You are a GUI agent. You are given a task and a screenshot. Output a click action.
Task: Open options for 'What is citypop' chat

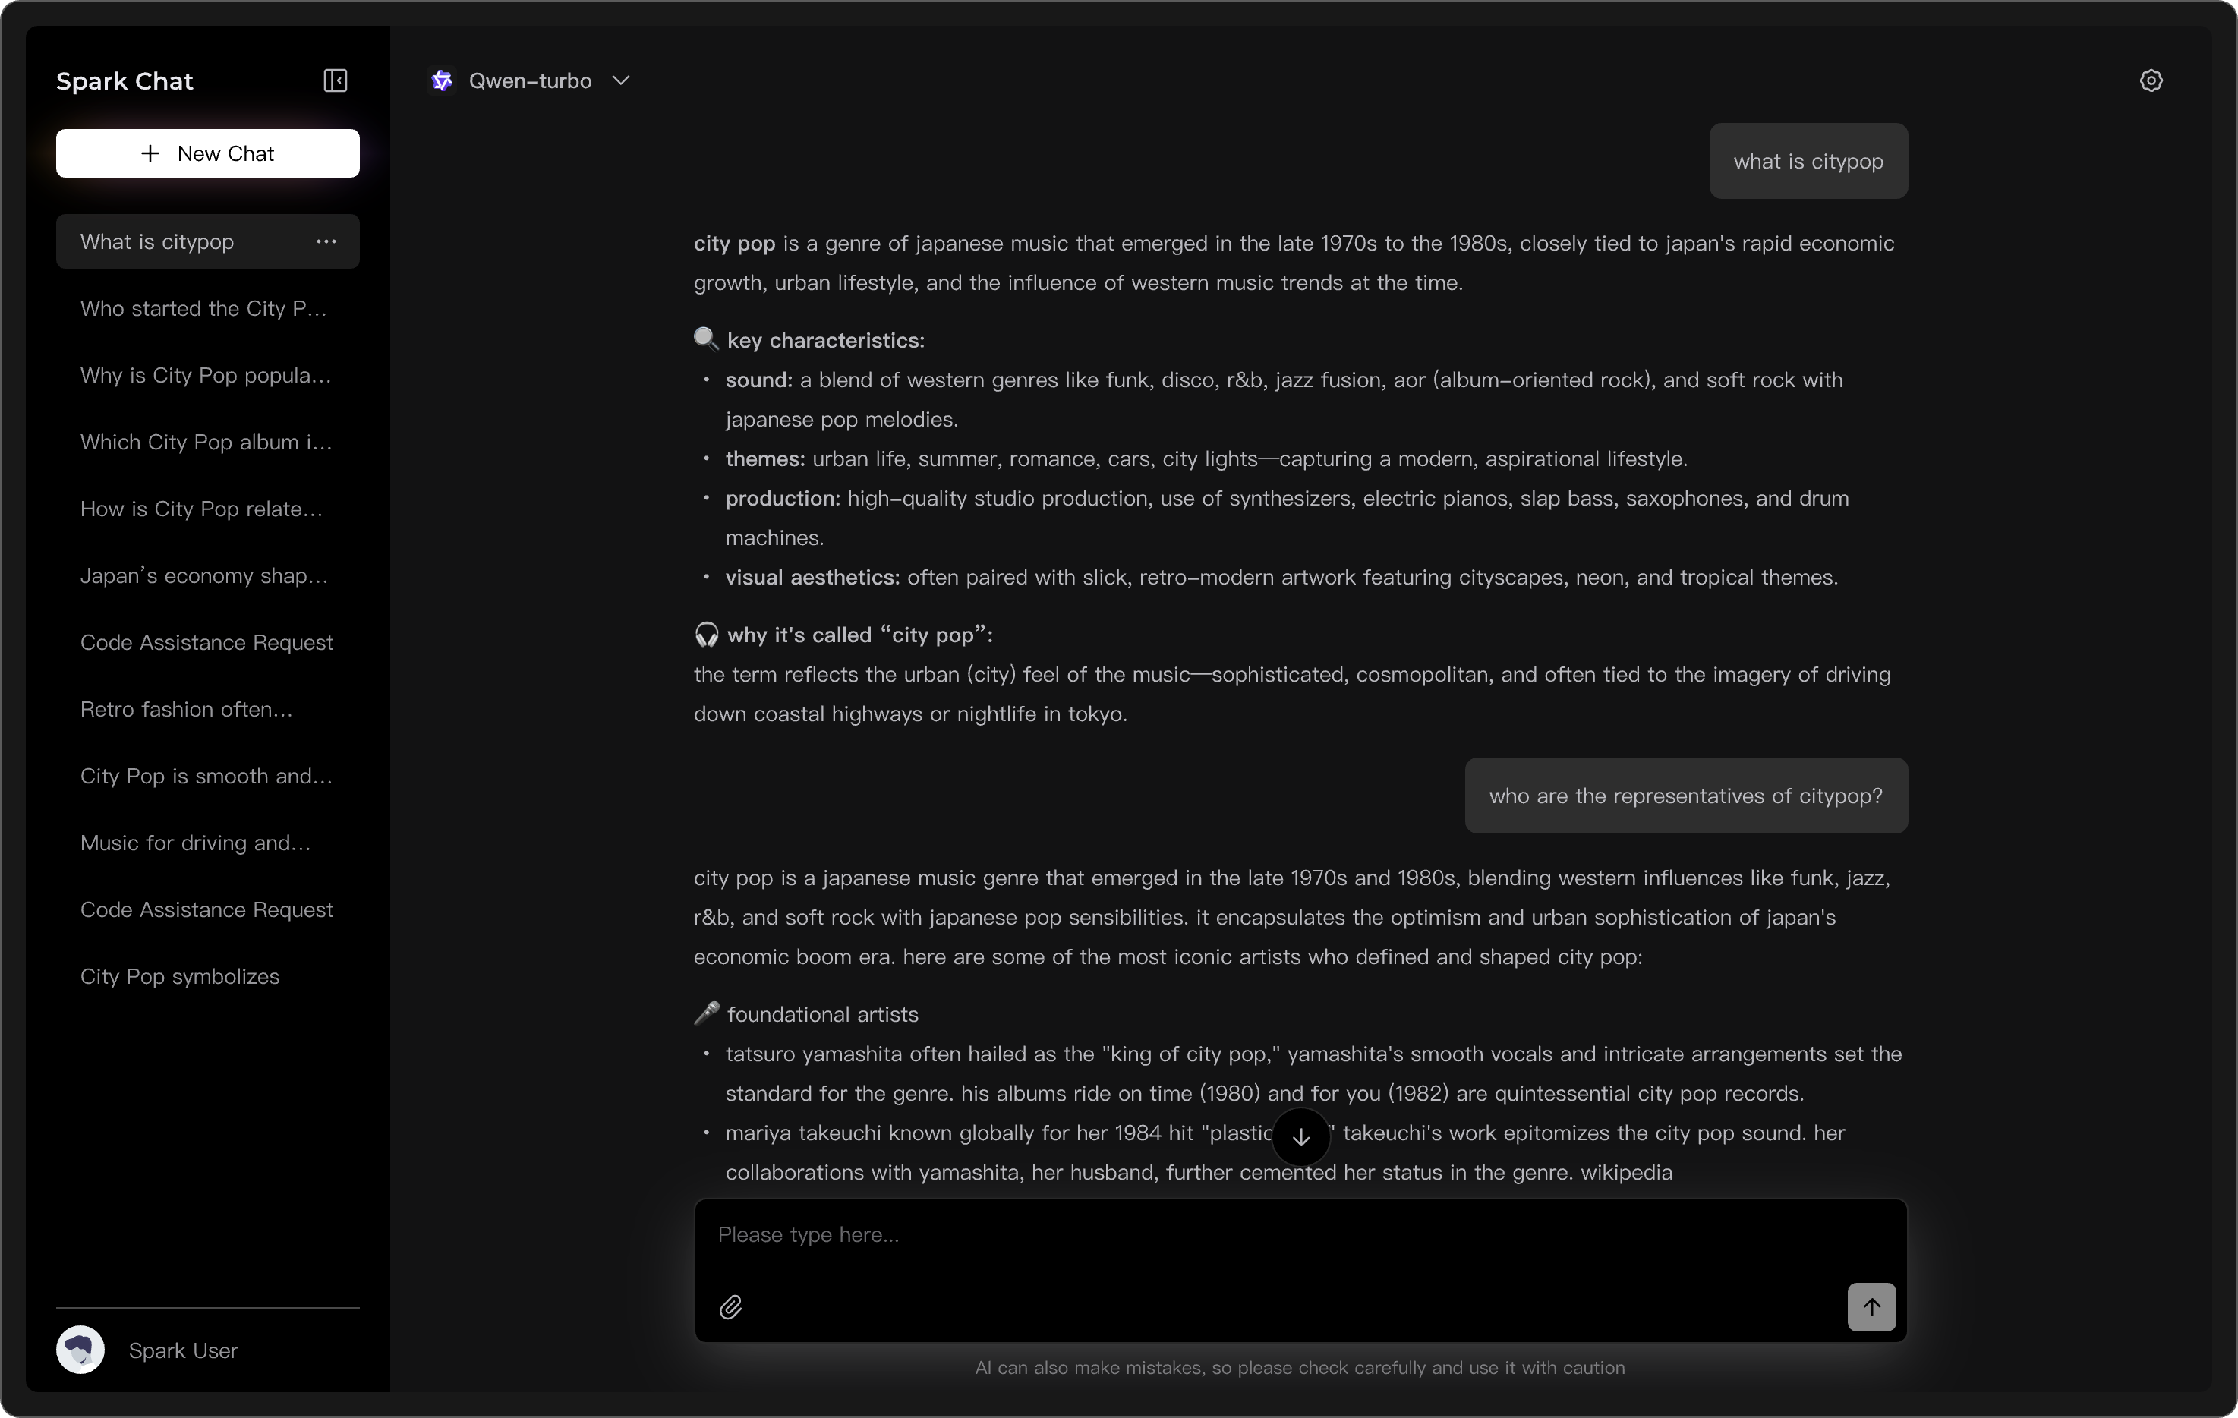[x=326, y=241]
